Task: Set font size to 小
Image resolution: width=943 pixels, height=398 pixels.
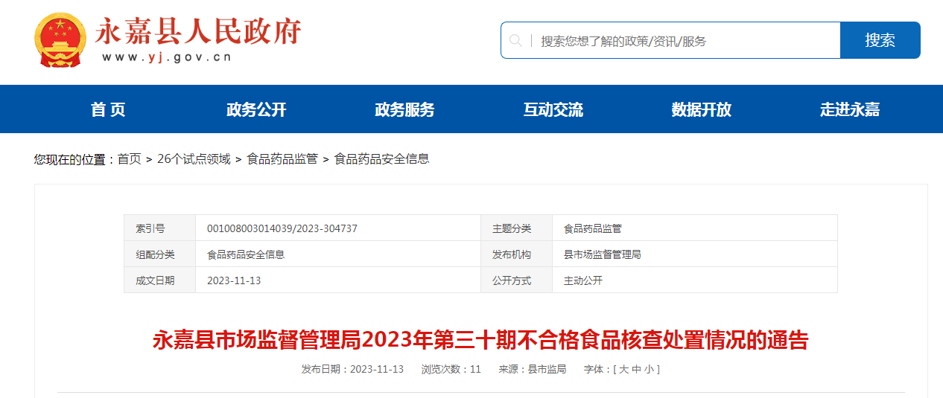Action: point(649,369)
